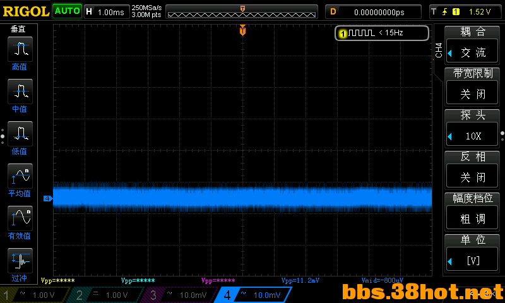The image size is (505, 303).
Task: Toggle the 反相 invert 关闭 setting
Action: [472, 177]
